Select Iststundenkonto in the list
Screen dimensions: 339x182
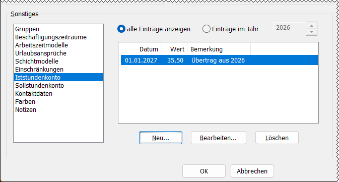click(58, 78)
